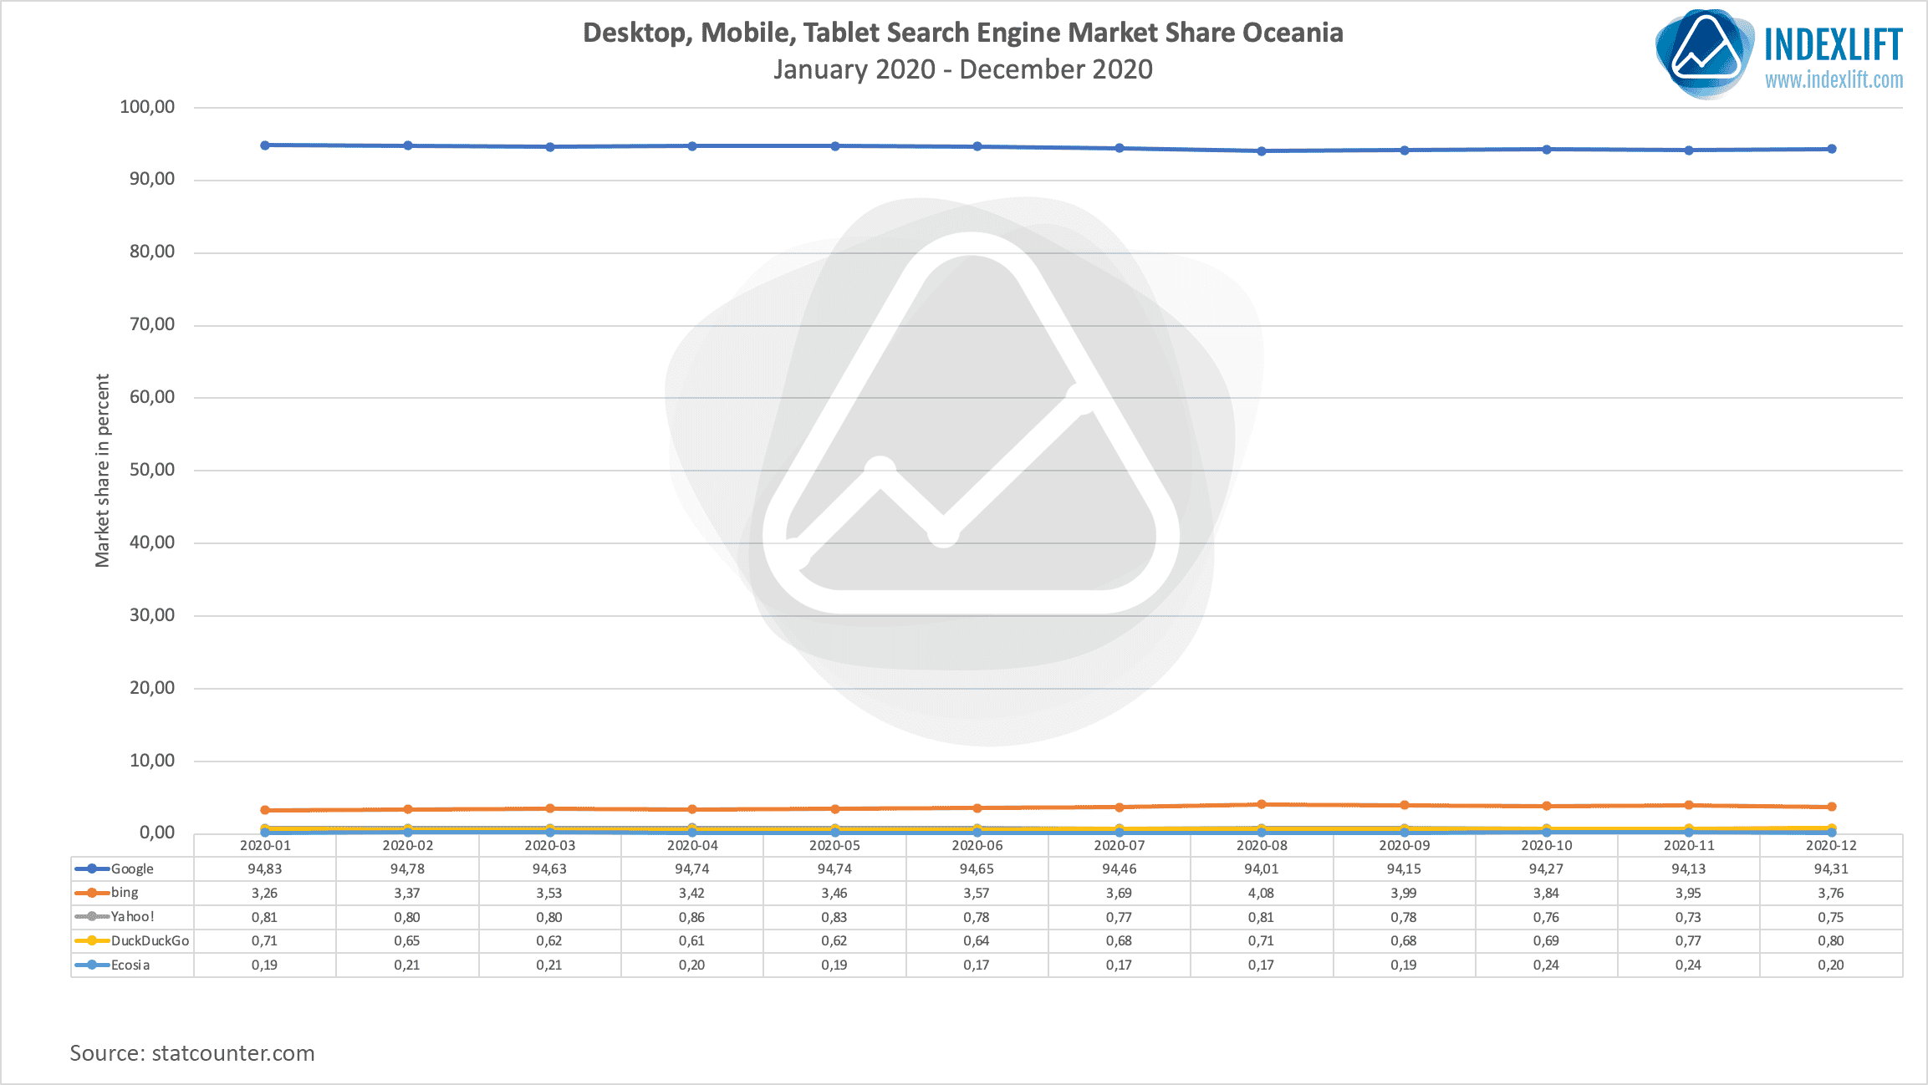Viewport: 1928px width, 1085px height.
Task: Click the '2020-12' column header
Action: coord(1831,845)
